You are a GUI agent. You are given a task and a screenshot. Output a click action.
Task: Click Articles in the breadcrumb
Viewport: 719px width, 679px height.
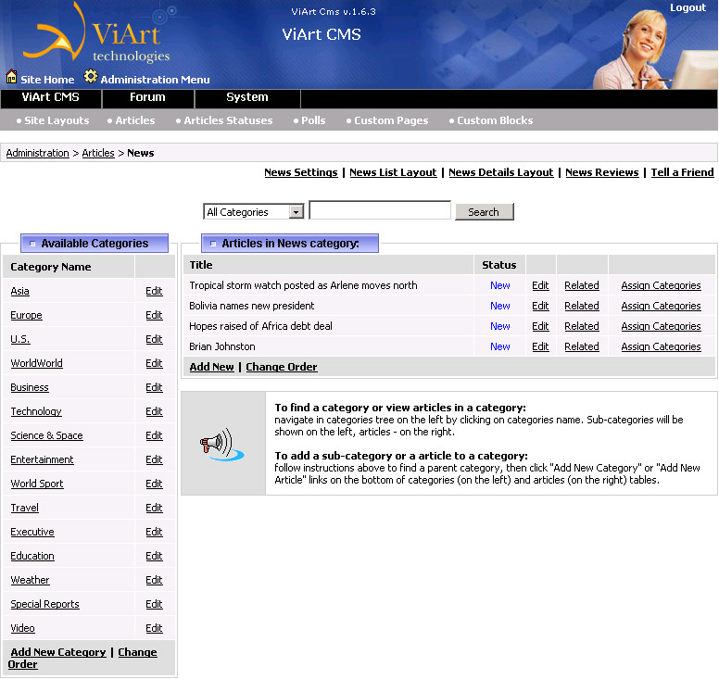(x=98, y=153)
